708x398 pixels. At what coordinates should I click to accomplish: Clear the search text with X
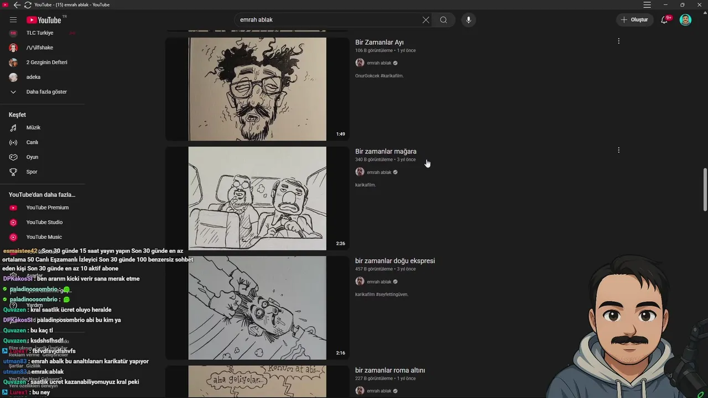(x=426, y=20)
